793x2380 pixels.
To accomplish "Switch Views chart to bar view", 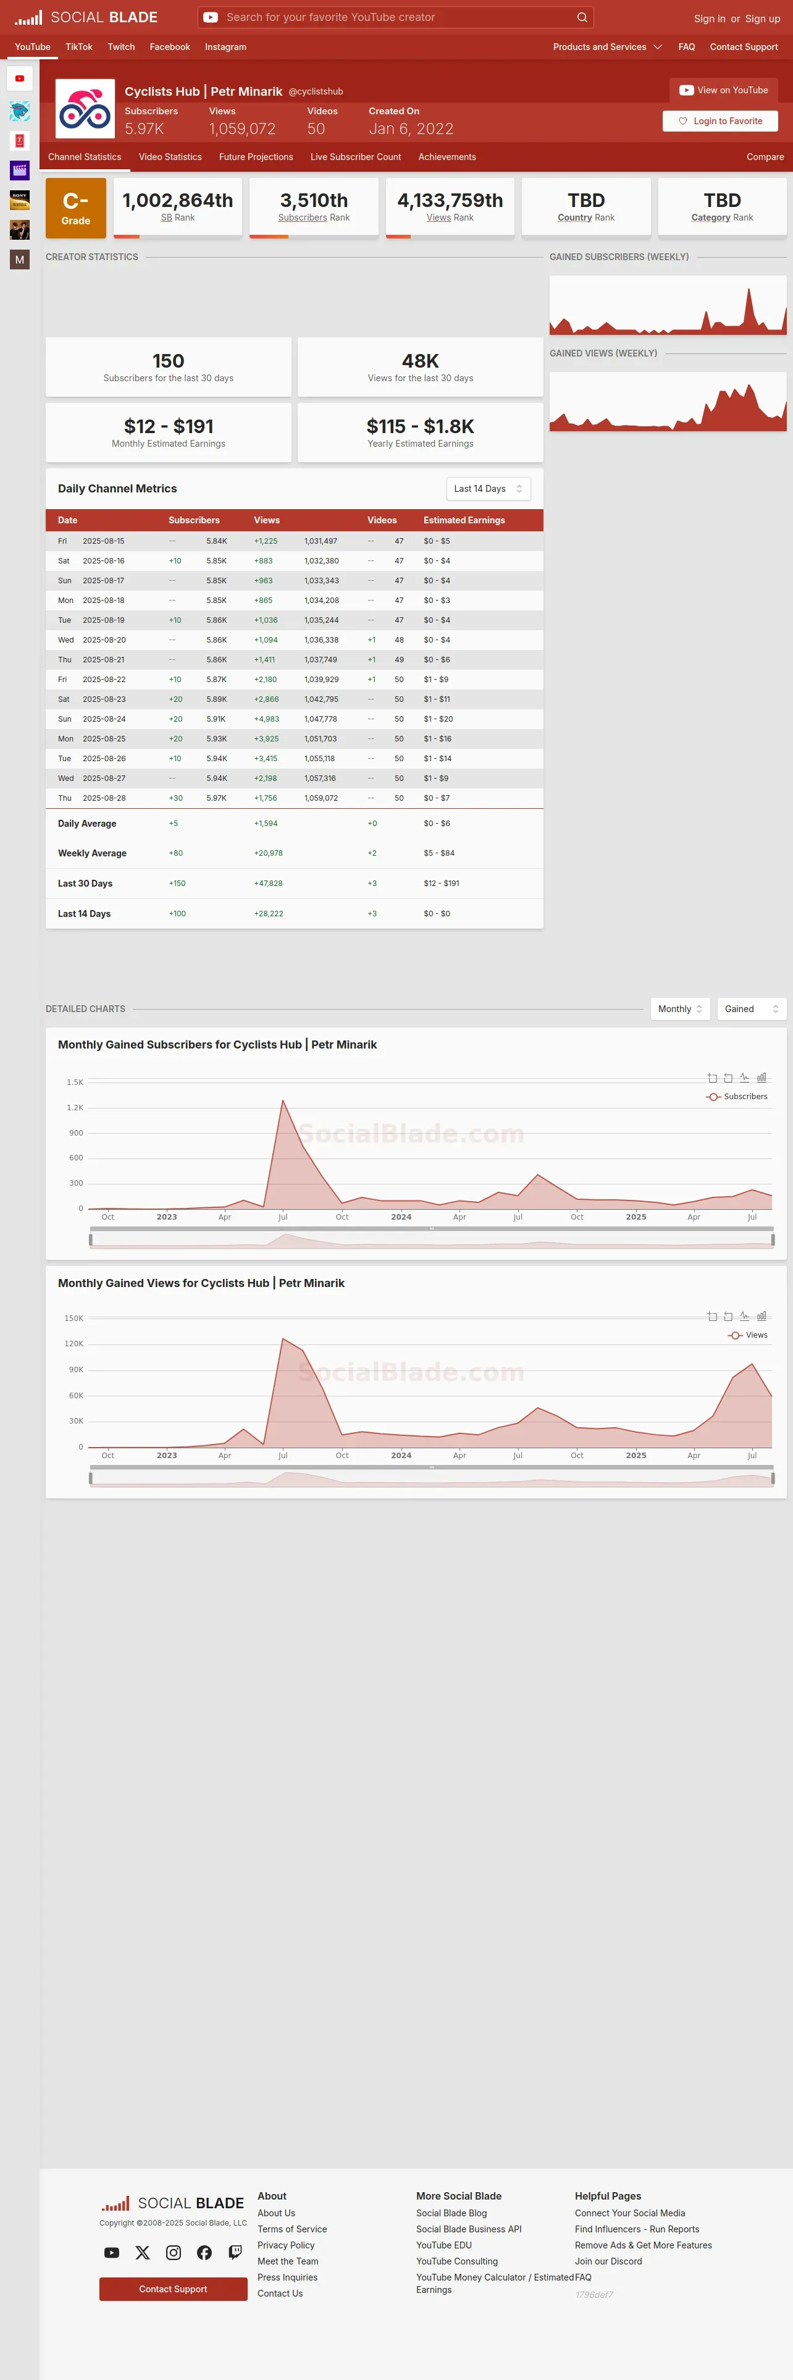I will pos(762,1317).
